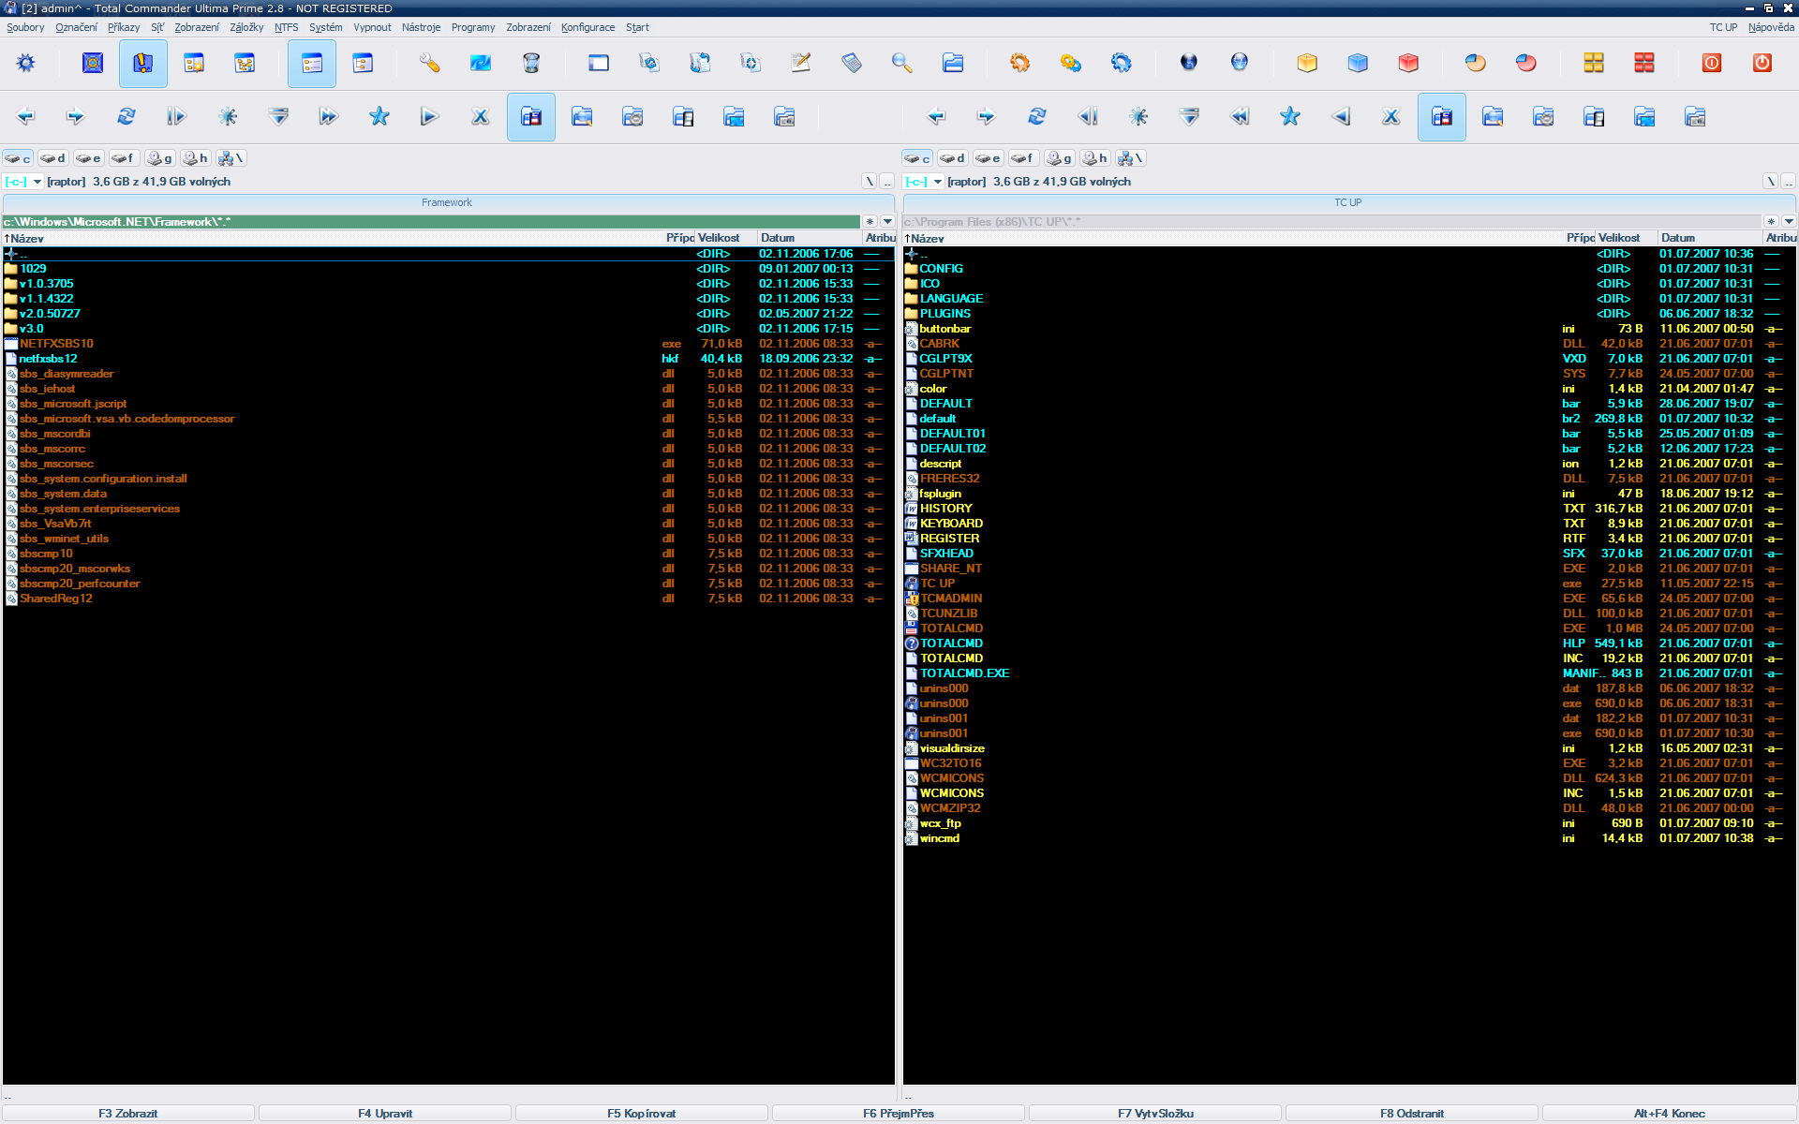Screen dimensions: 1799x1124
Task: Click the left panel blue star favorites icon
Action: pos(379,117)
